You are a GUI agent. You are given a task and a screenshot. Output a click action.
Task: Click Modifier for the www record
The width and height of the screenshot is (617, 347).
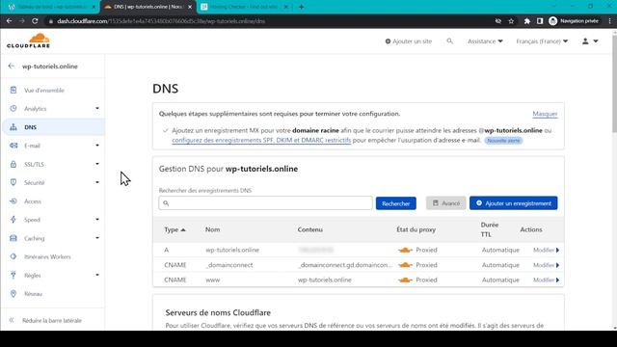click(547, 280)
